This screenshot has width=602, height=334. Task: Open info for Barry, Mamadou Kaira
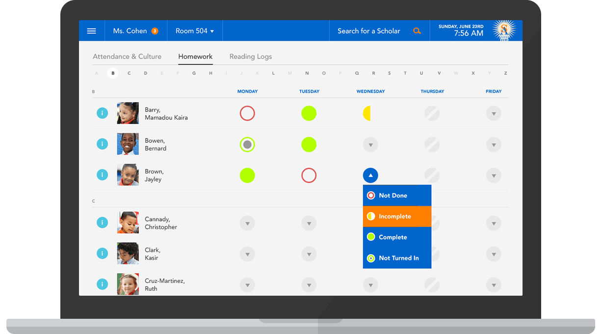(x=102, y=113)
